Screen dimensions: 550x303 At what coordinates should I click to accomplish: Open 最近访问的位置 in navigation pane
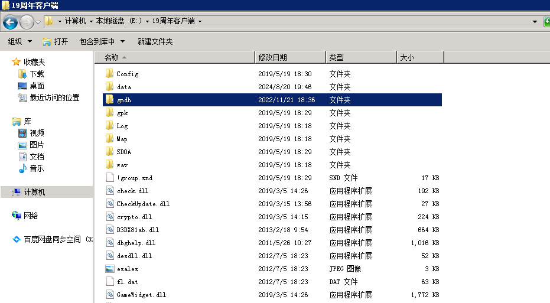(x=54, y=97)
